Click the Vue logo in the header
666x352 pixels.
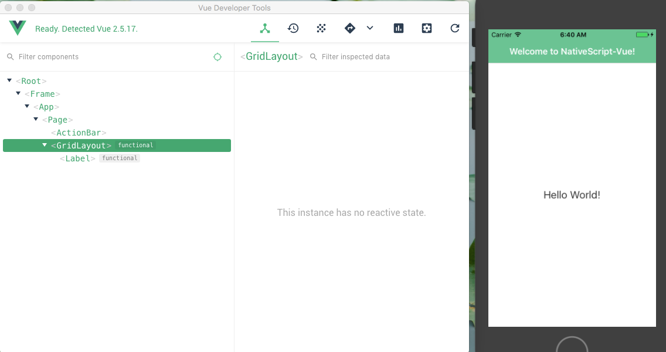[16, 28]
